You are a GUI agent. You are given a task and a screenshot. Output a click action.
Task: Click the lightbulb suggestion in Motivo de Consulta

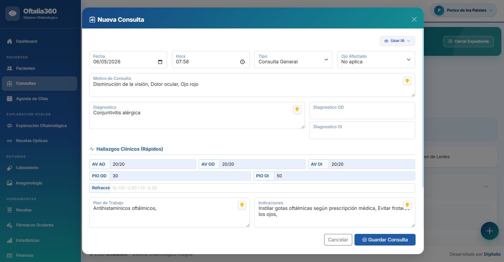coord(407,81)
